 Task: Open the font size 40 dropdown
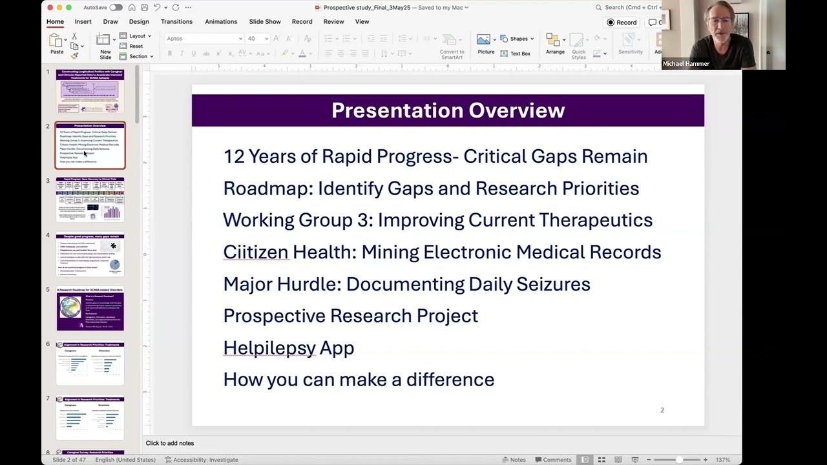256,38
